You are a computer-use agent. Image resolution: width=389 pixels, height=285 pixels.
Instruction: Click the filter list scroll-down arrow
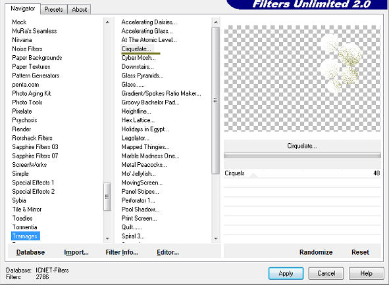(x=216, y=238)
